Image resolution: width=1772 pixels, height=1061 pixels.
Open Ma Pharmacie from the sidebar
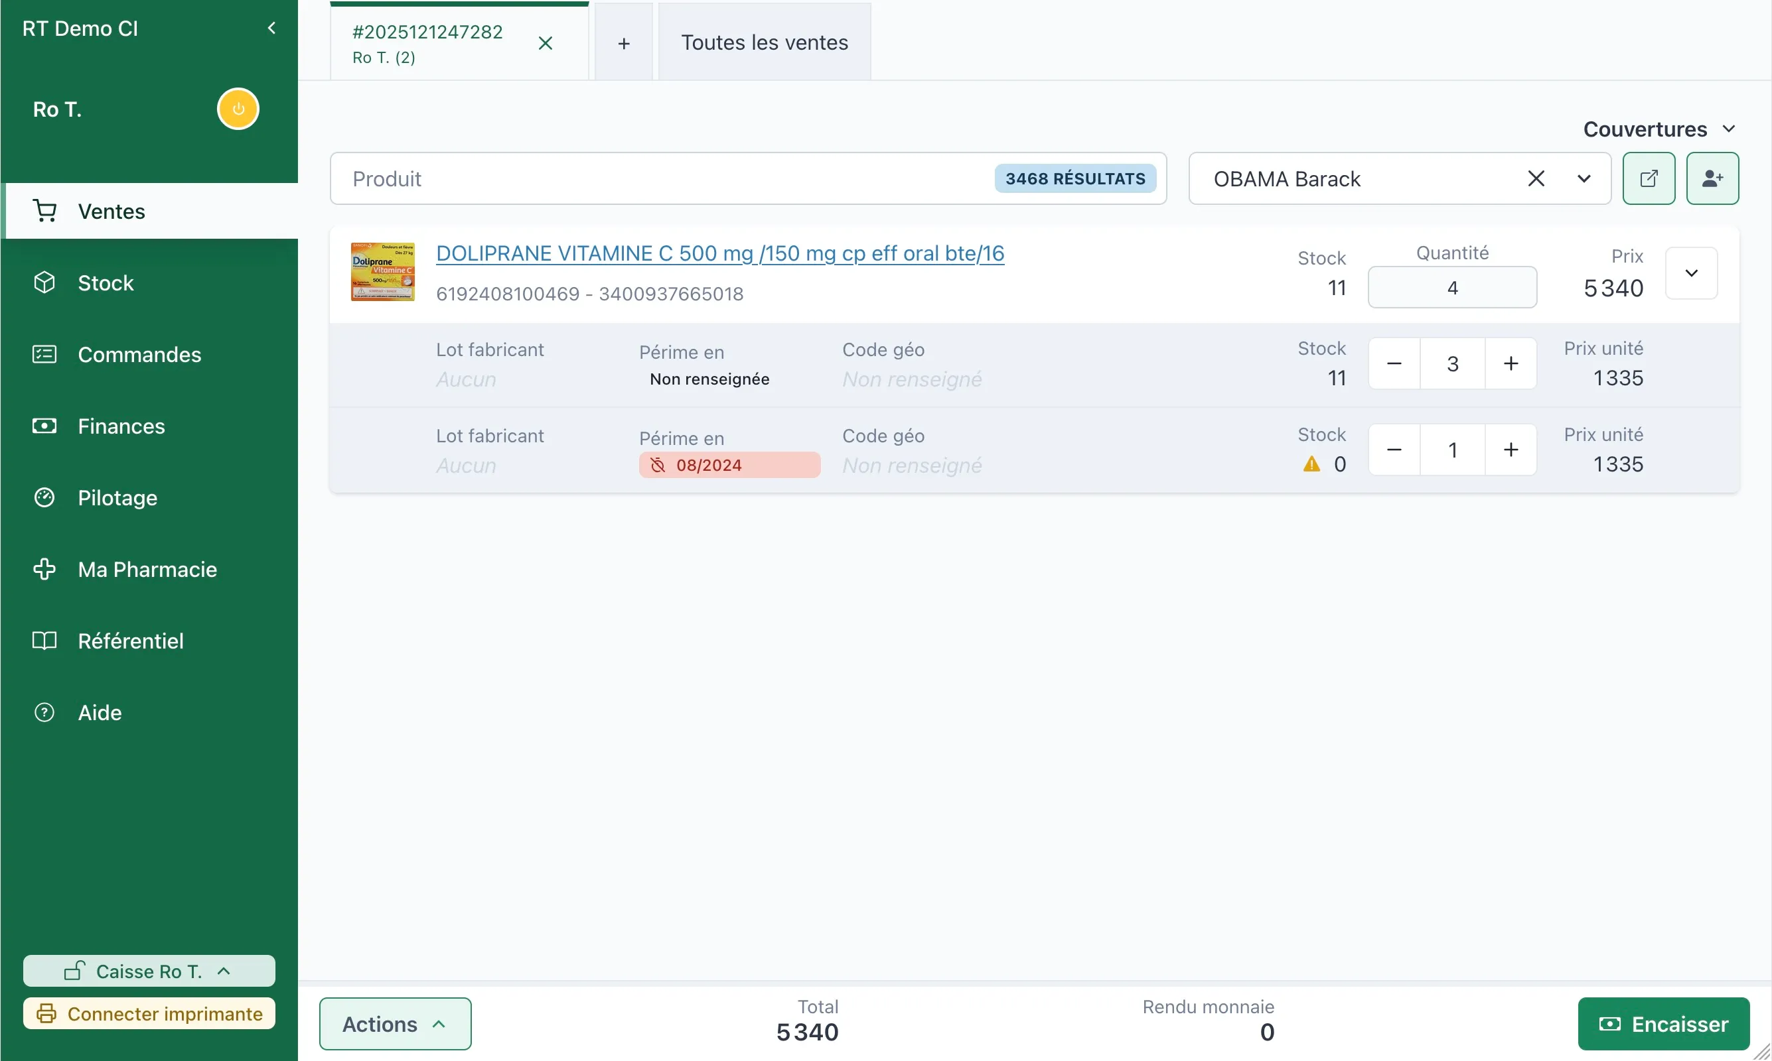pos(147,569)
